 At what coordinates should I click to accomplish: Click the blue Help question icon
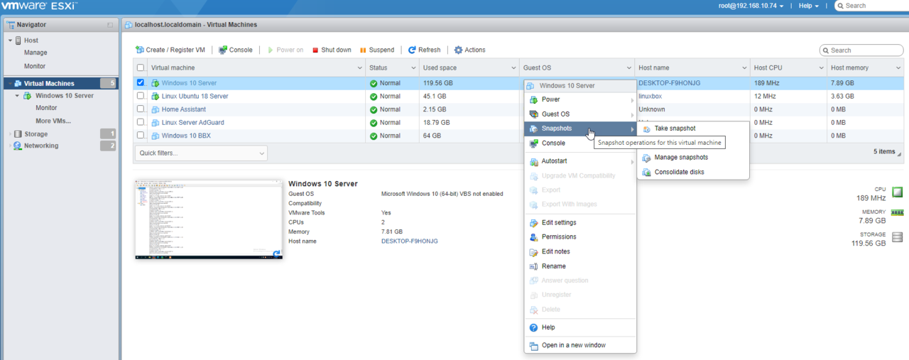[x=533, y=327]
